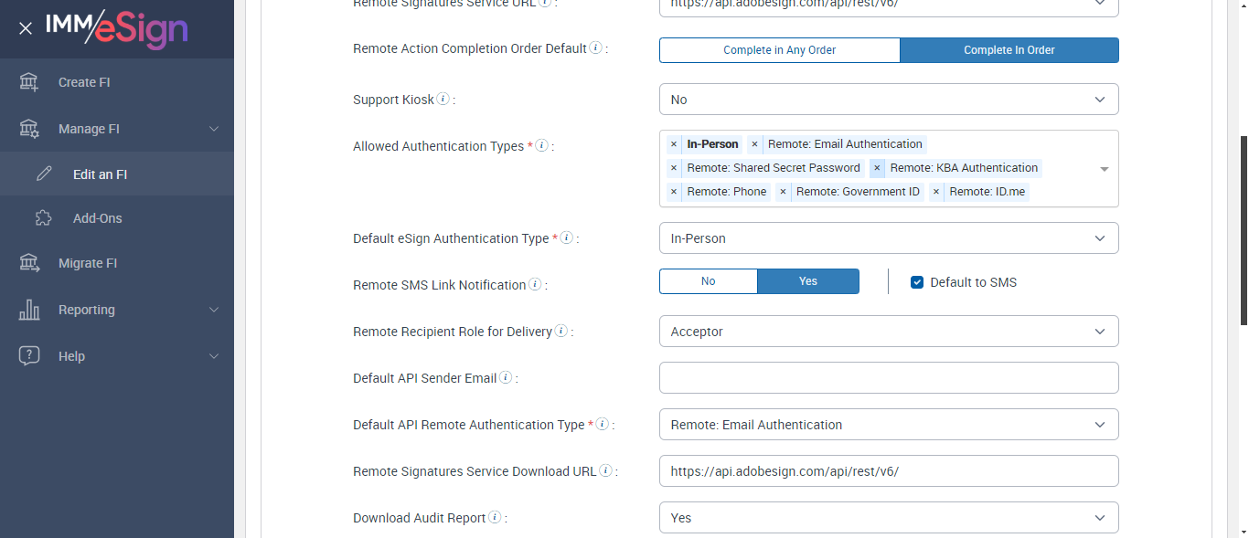This screenshot has height=538, width=1249.
Task: Open Remote Recipient Role for Delivery dropdown
Action: (x=888, y=332)
